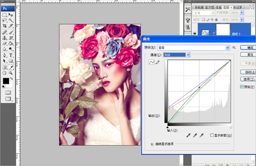Select the Clone Stamp tool
Viewport: 256px width, 166px height.
coord(5,38)
